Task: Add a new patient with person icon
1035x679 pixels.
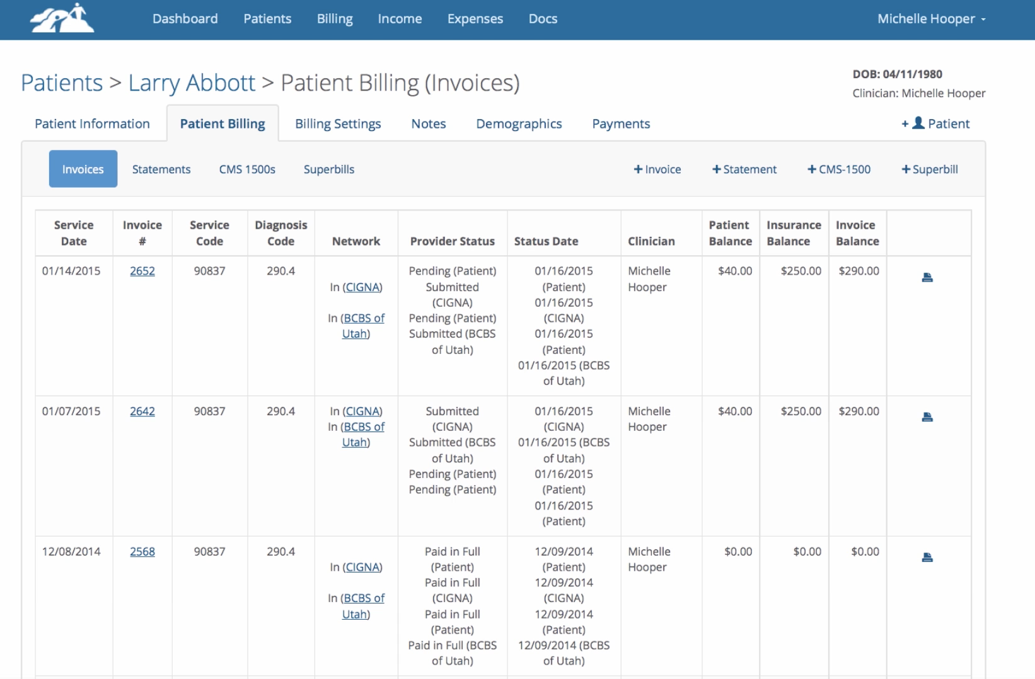Action: tap(935, 123)
